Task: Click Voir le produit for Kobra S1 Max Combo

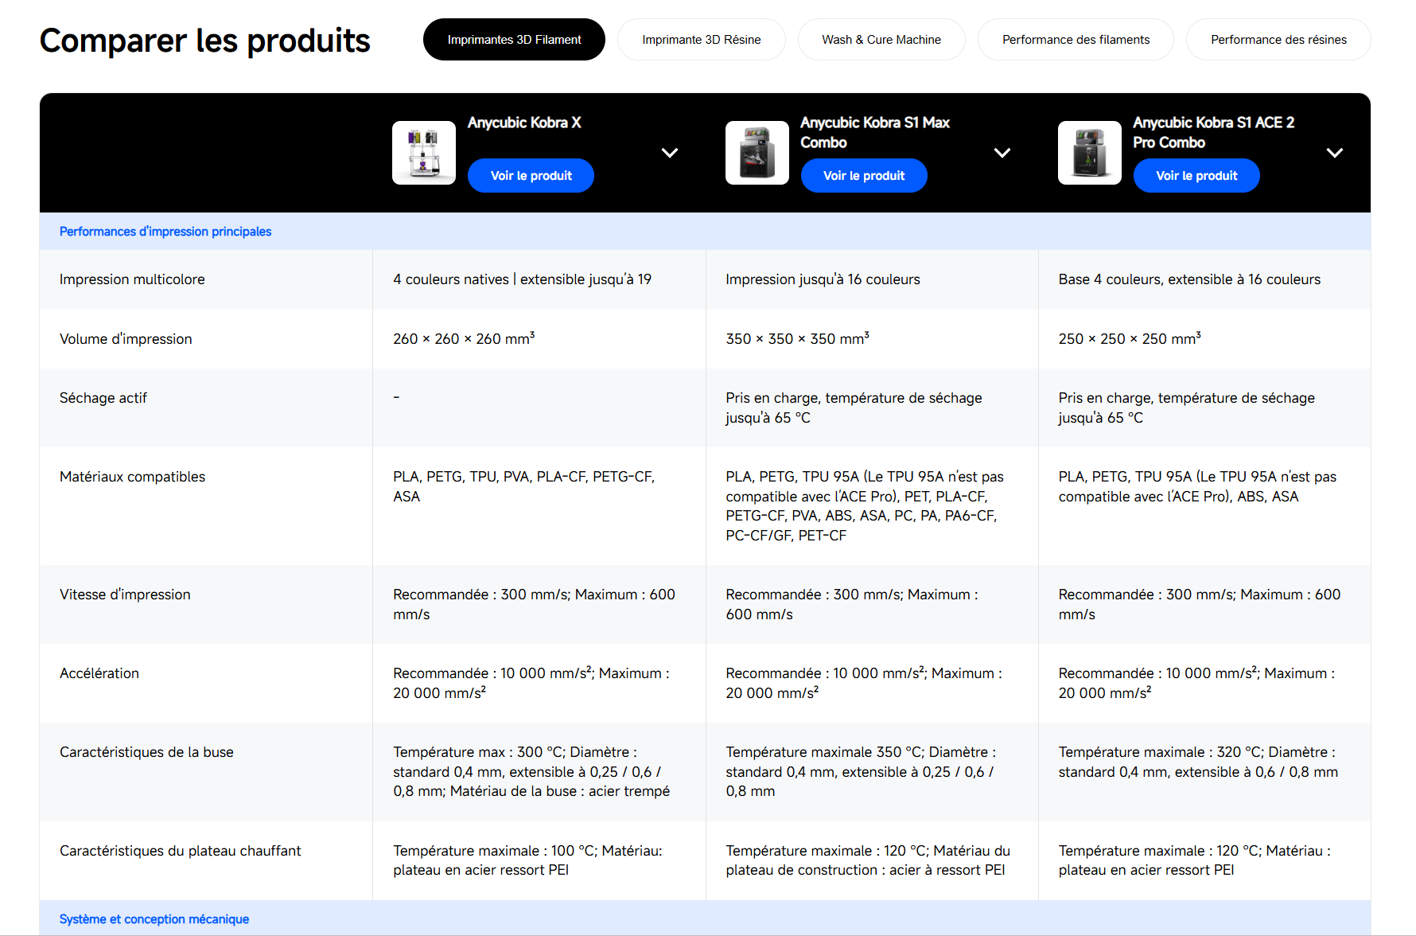Action: pyautogui.click(x=864, y=176)
